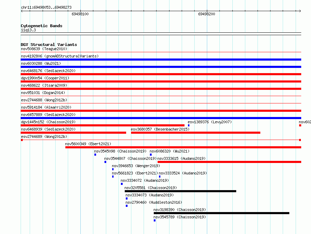The width and height of the screenshot is (311, 234).
Task: Select the dgv1445n152 (Chaisson2019) red bar
Action: coord(102,125)
